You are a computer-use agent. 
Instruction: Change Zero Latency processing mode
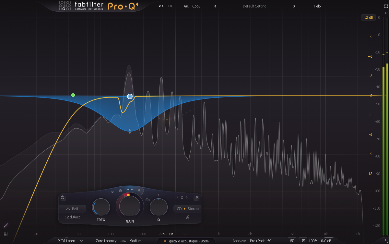pyautogui.click(x=106, y=241)
